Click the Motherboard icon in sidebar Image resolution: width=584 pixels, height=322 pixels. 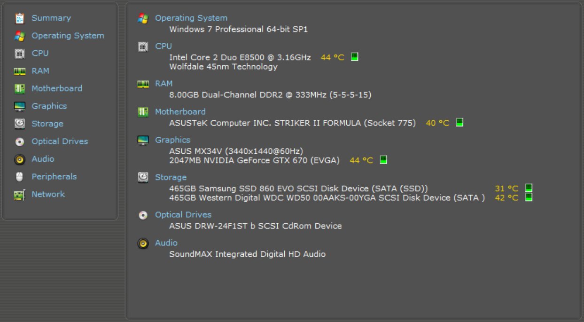[19, 89]
